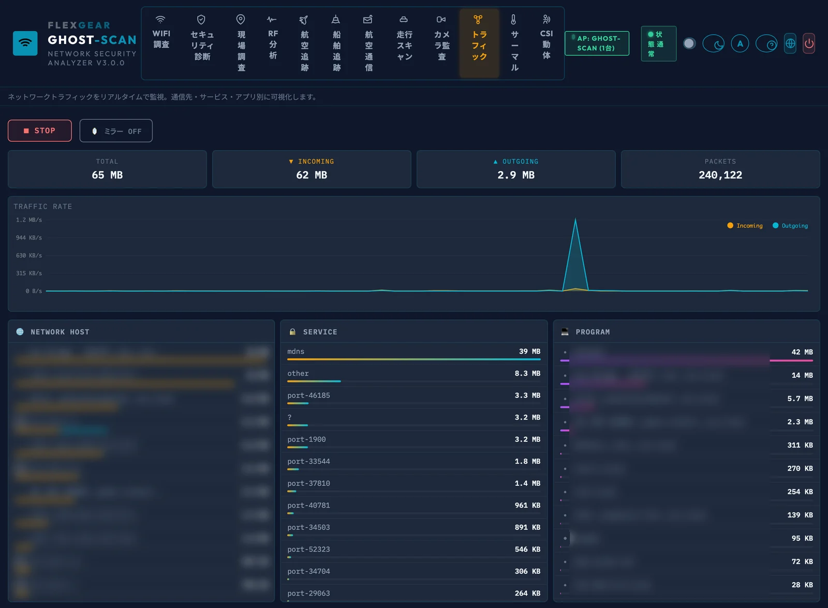The width and height of the screenshot is (828, 608).
Task: Go to the CSI動体 tab
Action: tap(546, 38)
